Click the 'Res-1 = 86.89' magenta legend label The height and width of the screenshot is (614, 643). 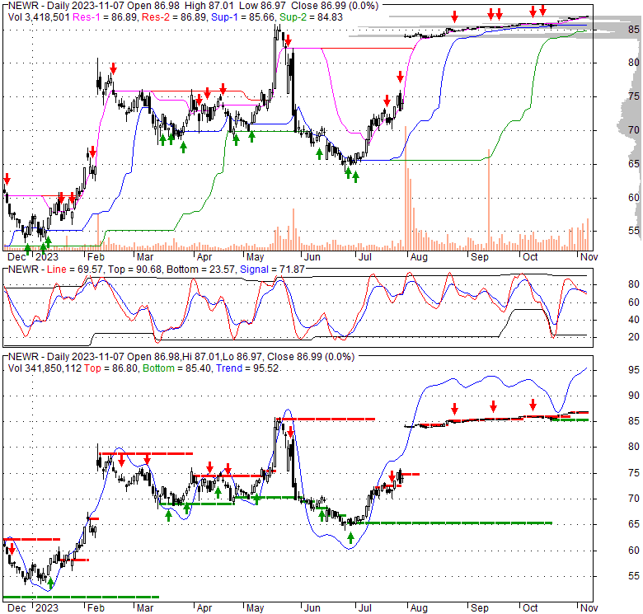click(x=106, y=17)
